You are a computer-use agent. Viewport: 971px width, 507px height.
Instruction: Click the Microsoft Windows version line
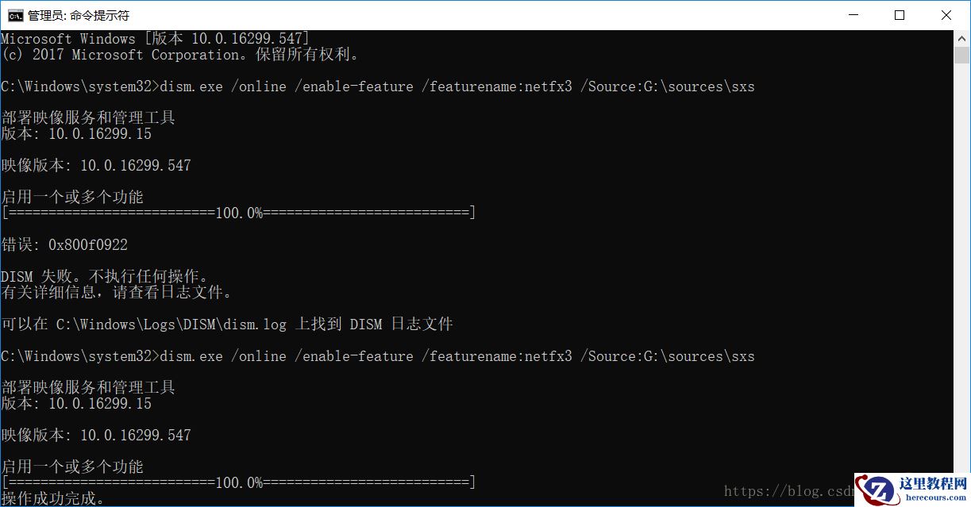point(155,38)
